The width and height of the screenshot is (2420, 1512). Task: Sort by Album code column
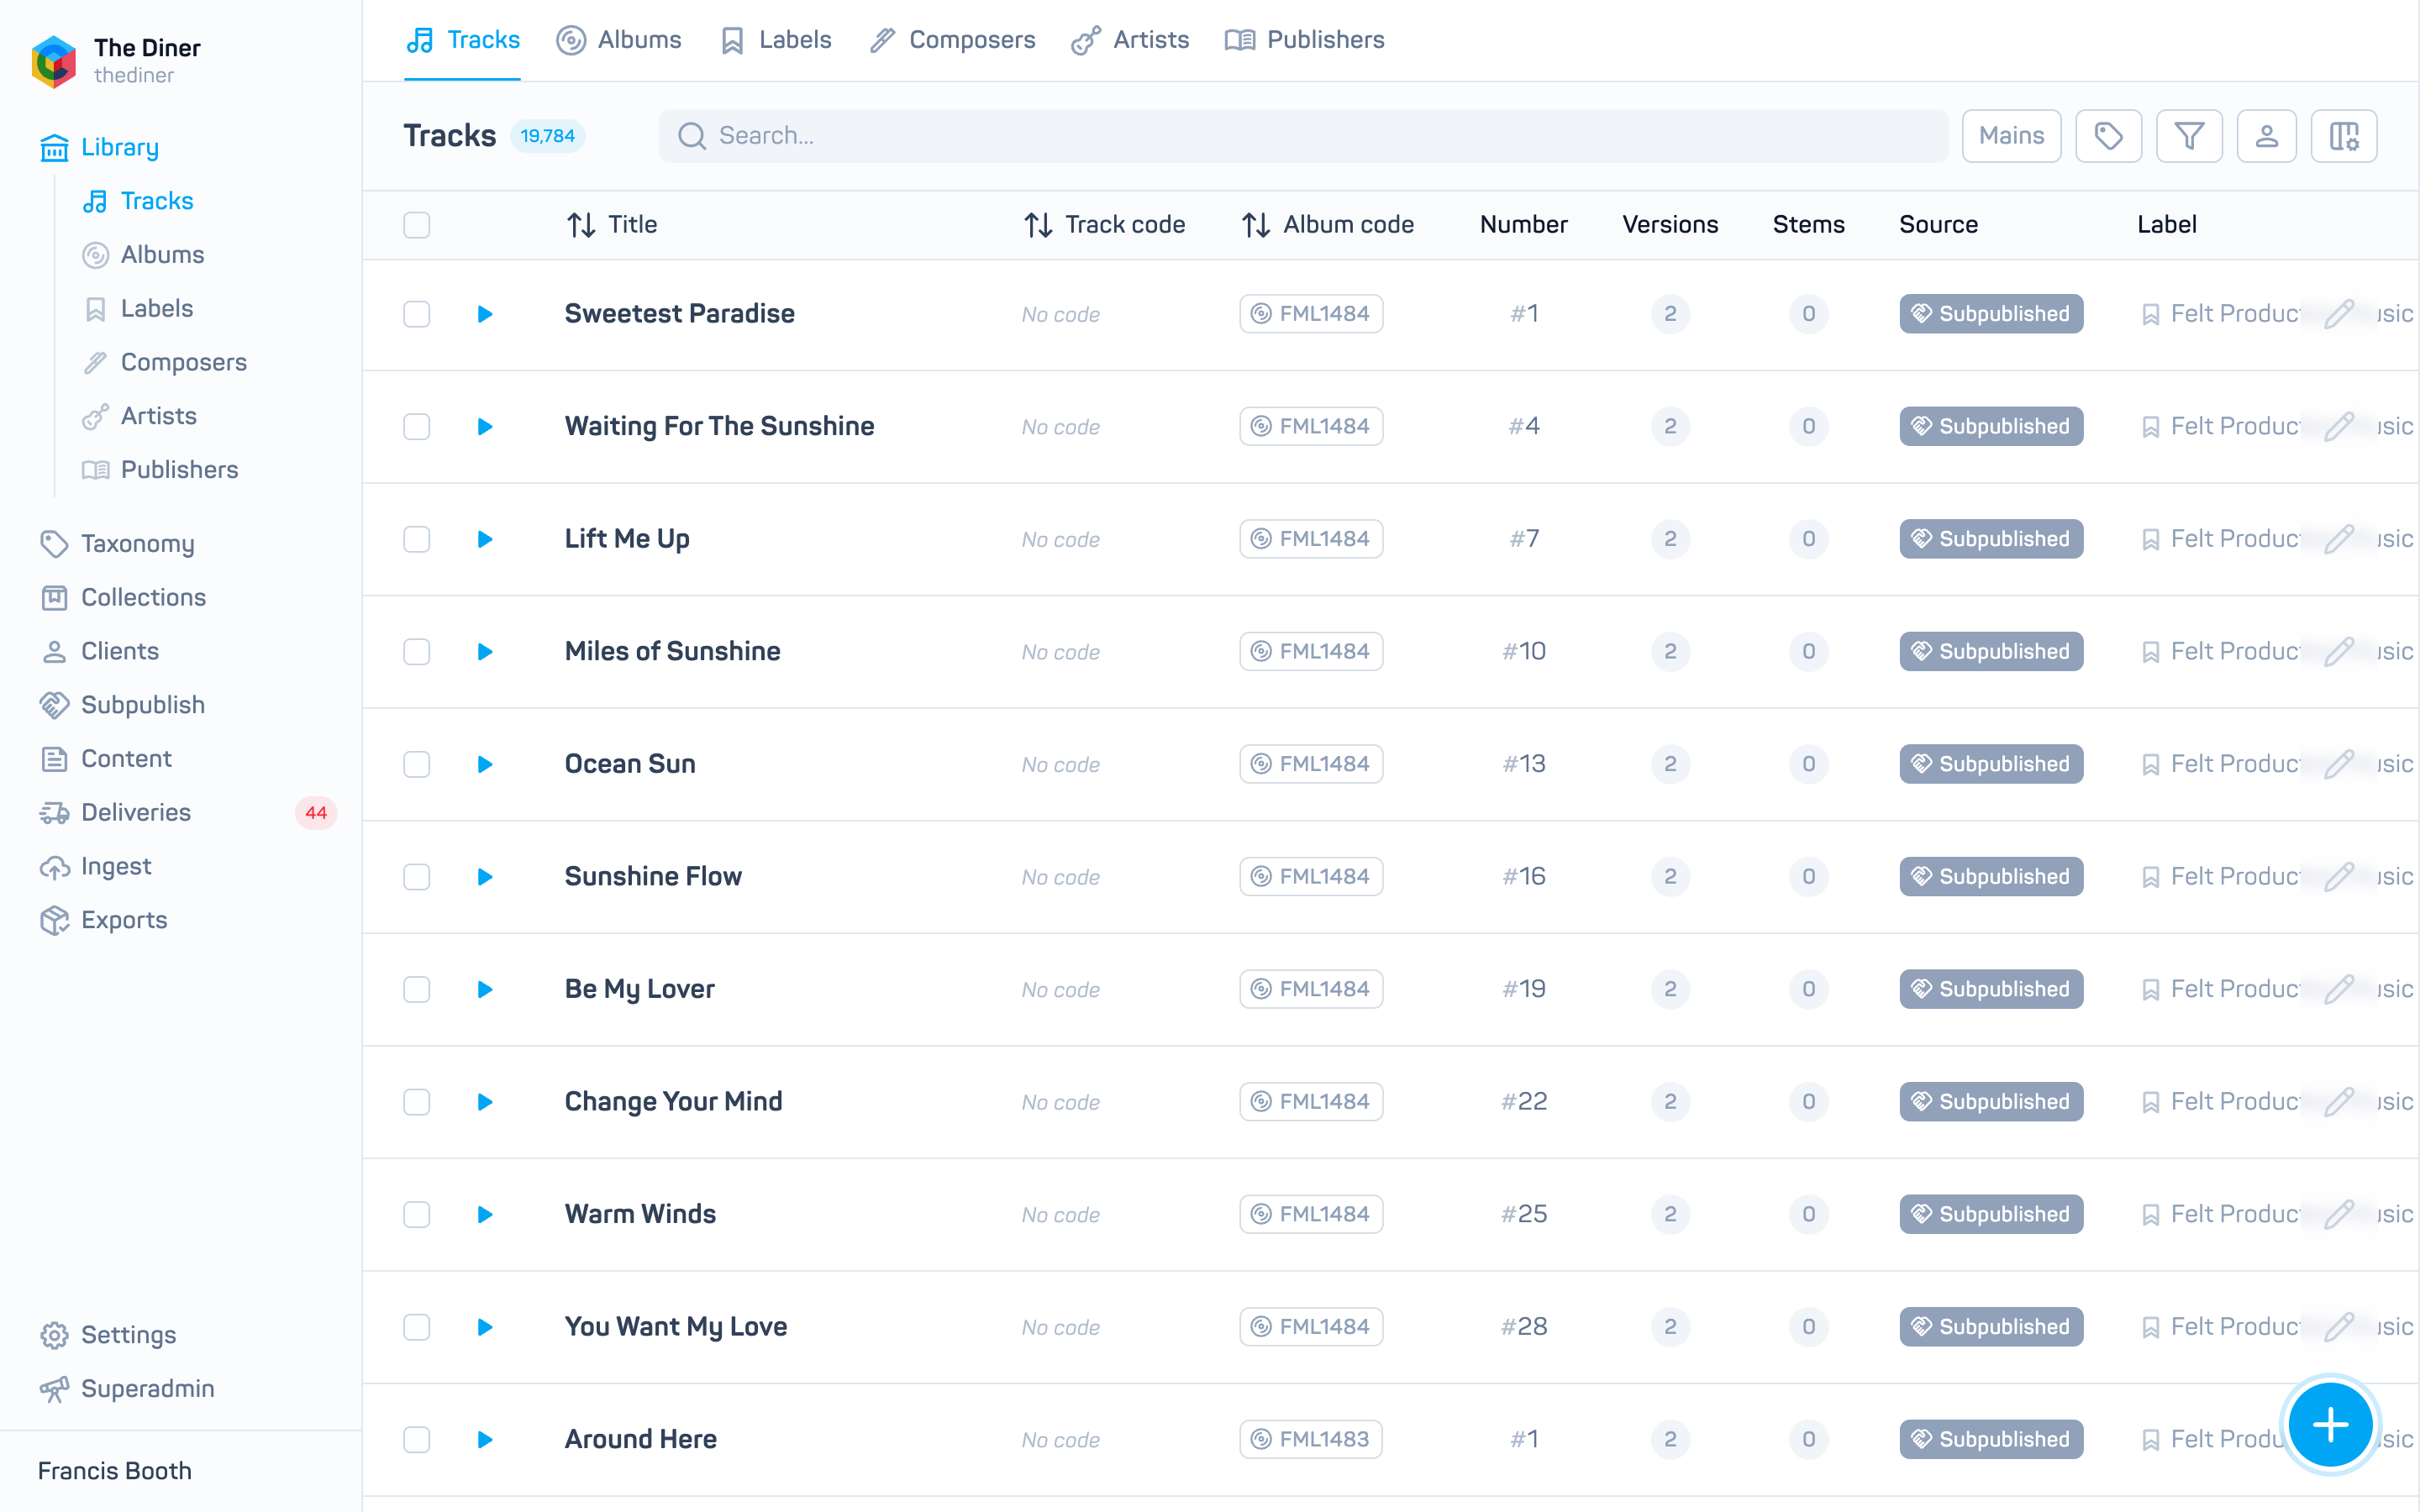(x=1328, y=225)
